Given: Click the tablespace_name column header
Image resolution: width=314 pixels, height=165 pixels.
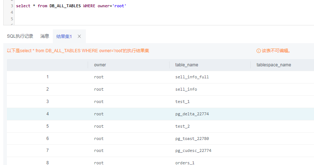Looking at the screenshot, I should click(274, 65).
